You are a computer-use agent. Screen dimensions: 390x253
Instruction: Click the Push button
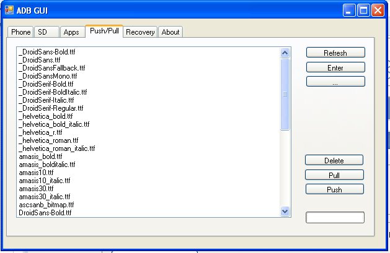click(x=335, y=189)
